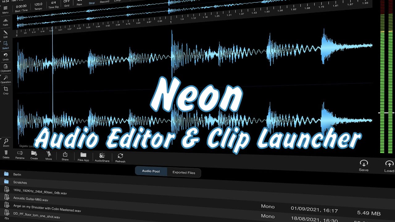Switch to the Audio Pool tab

(151, 171)
